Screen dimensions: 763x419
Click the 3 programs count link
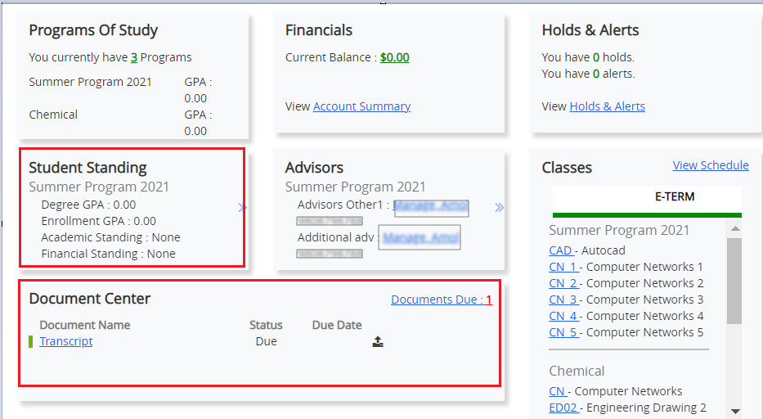tap(134, 57)
